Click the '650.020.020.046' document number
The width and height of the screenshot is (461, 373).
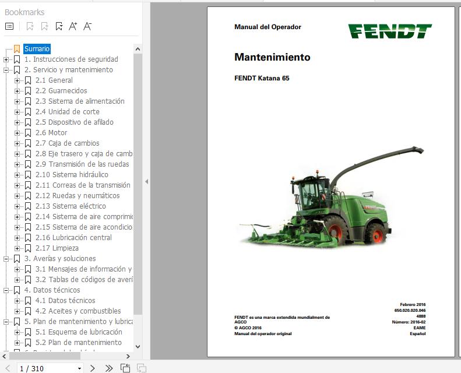pos(410,311)
